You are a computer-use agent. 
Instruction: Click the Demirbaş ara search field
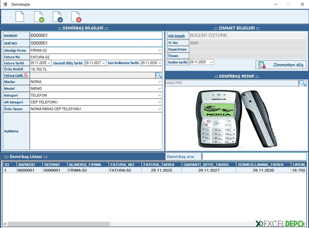(254, 156)
